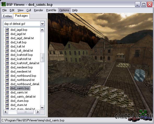The height and width of the screenshot is (124, 154).
Task: Select dod_kalt_detail.txt in the file list
Action: pos(22,51)
